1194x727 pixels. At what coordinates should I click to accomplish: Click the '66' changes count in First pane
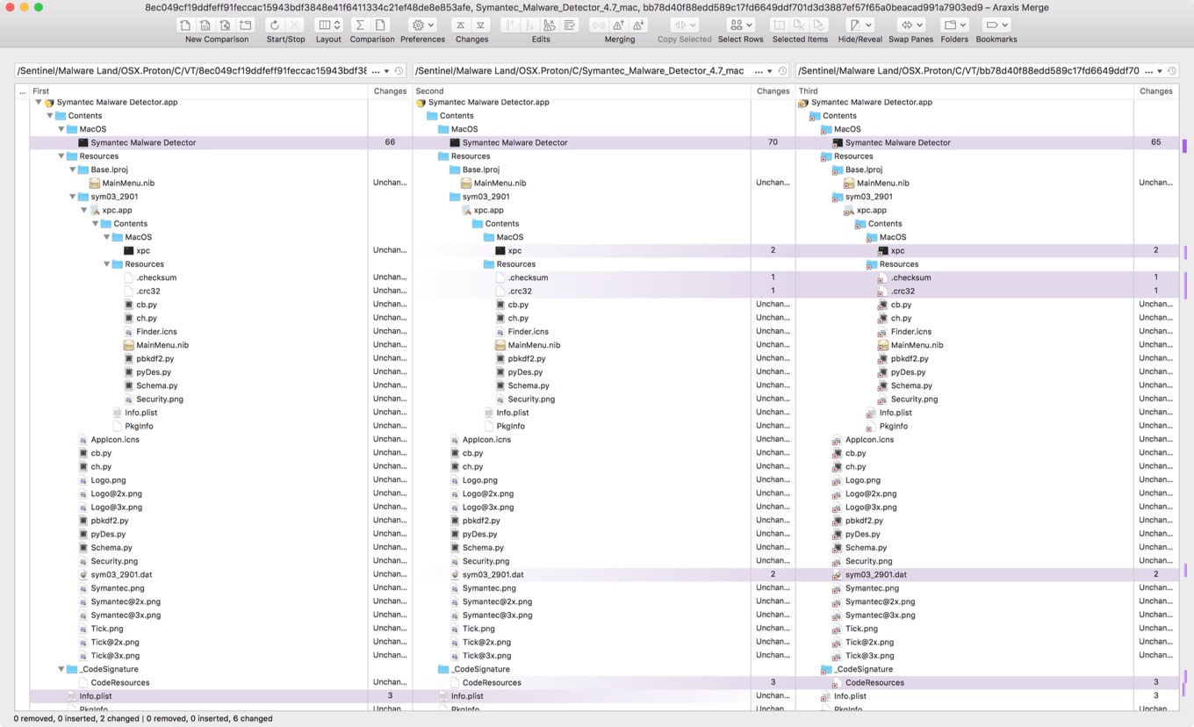390,142
